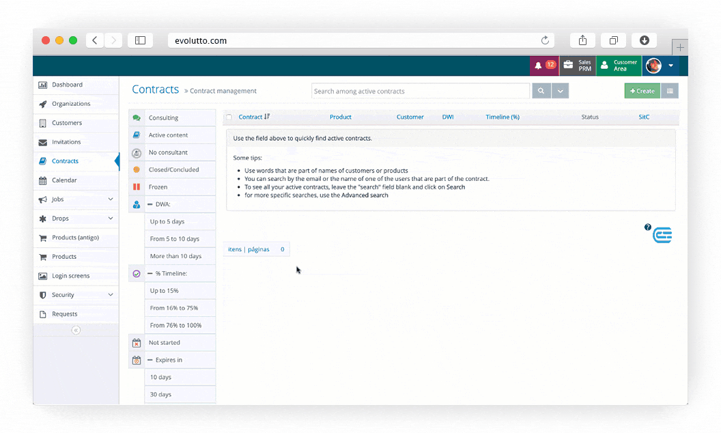Screen dimensions: 721x433
Task: Sort by Timeline (%) column header
Action: click(502, 117)
